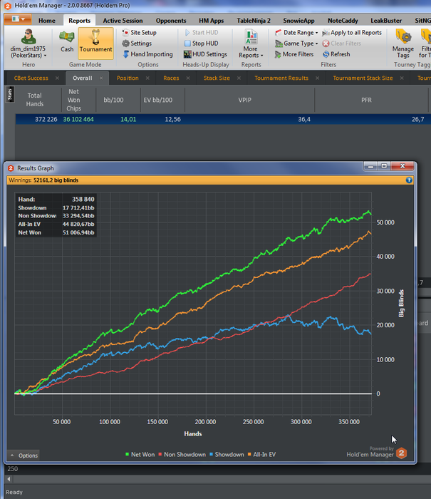Open Manage Tags
This screenshot has width=431, height=499.
coord(403,43)
